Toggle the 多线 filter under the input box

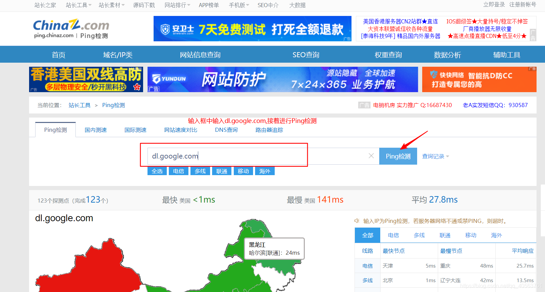point(200,171)
